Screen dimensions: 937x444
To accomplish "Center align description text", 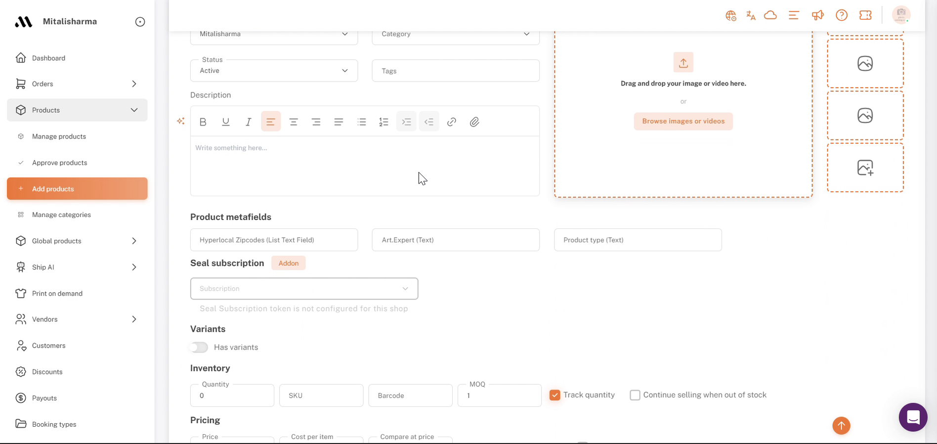I will [x=294, y=122].
